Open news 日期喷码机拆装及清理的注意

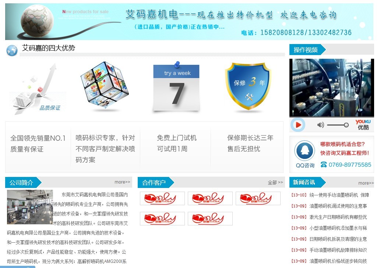[338, 239]
